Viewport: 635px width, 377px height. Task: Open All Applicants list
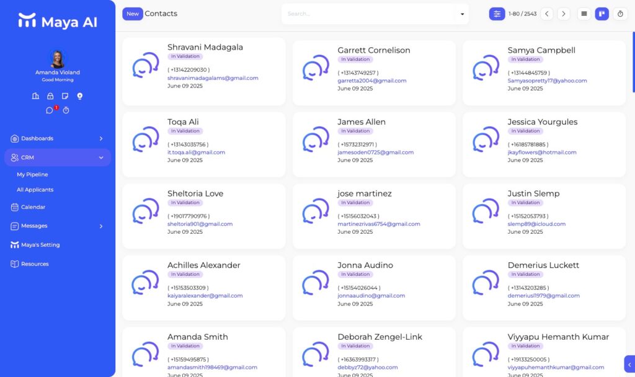(35, 190)
